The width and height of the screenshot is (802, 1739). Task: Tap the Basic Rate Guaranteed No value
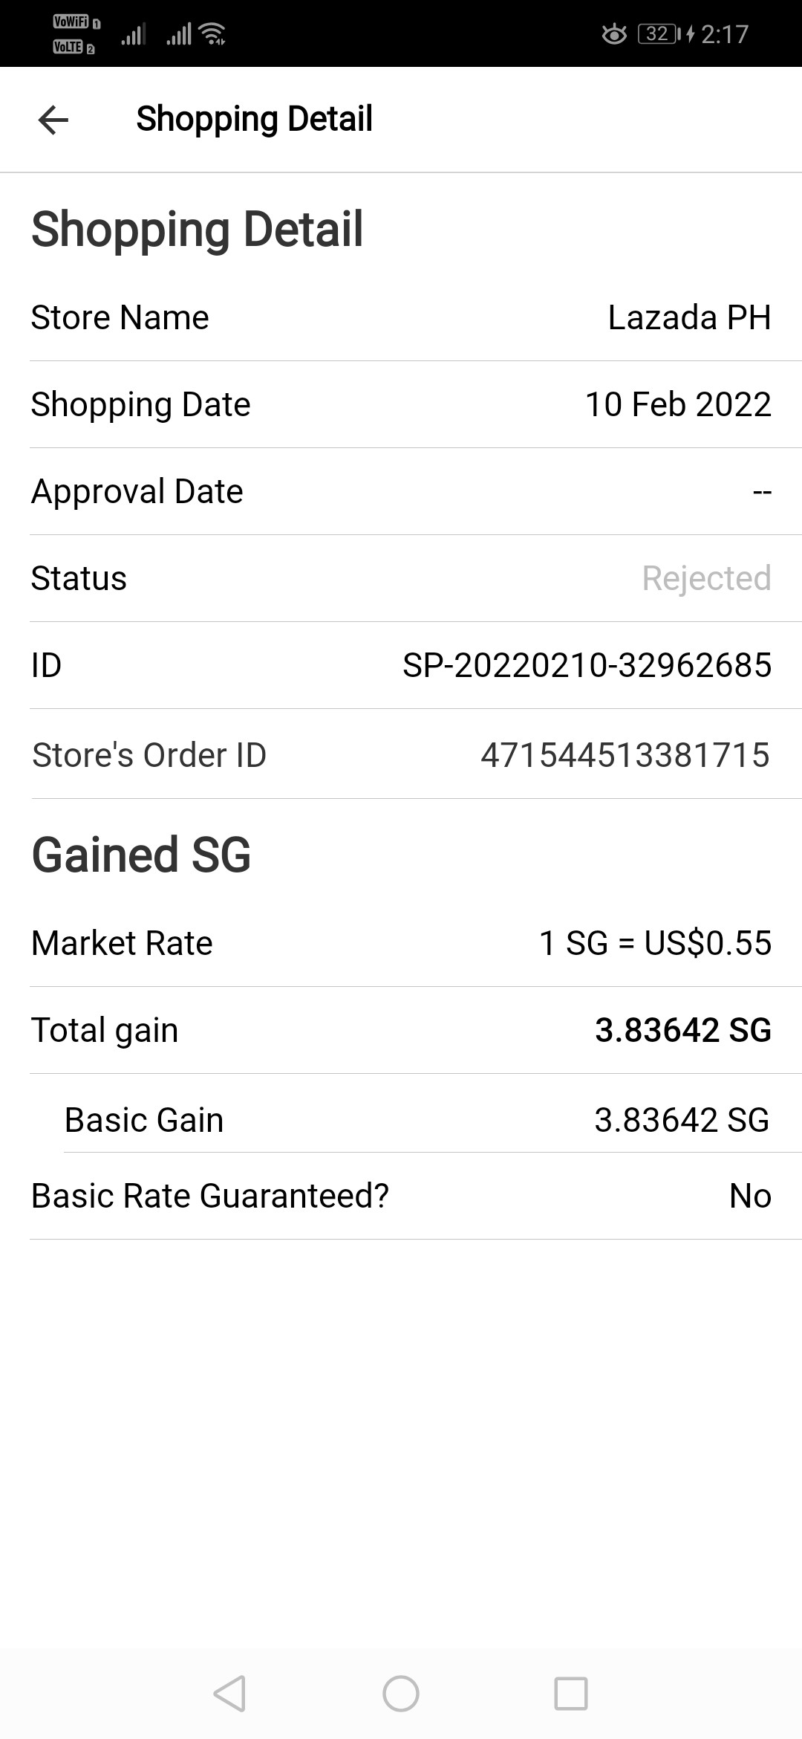[750, 1196]
